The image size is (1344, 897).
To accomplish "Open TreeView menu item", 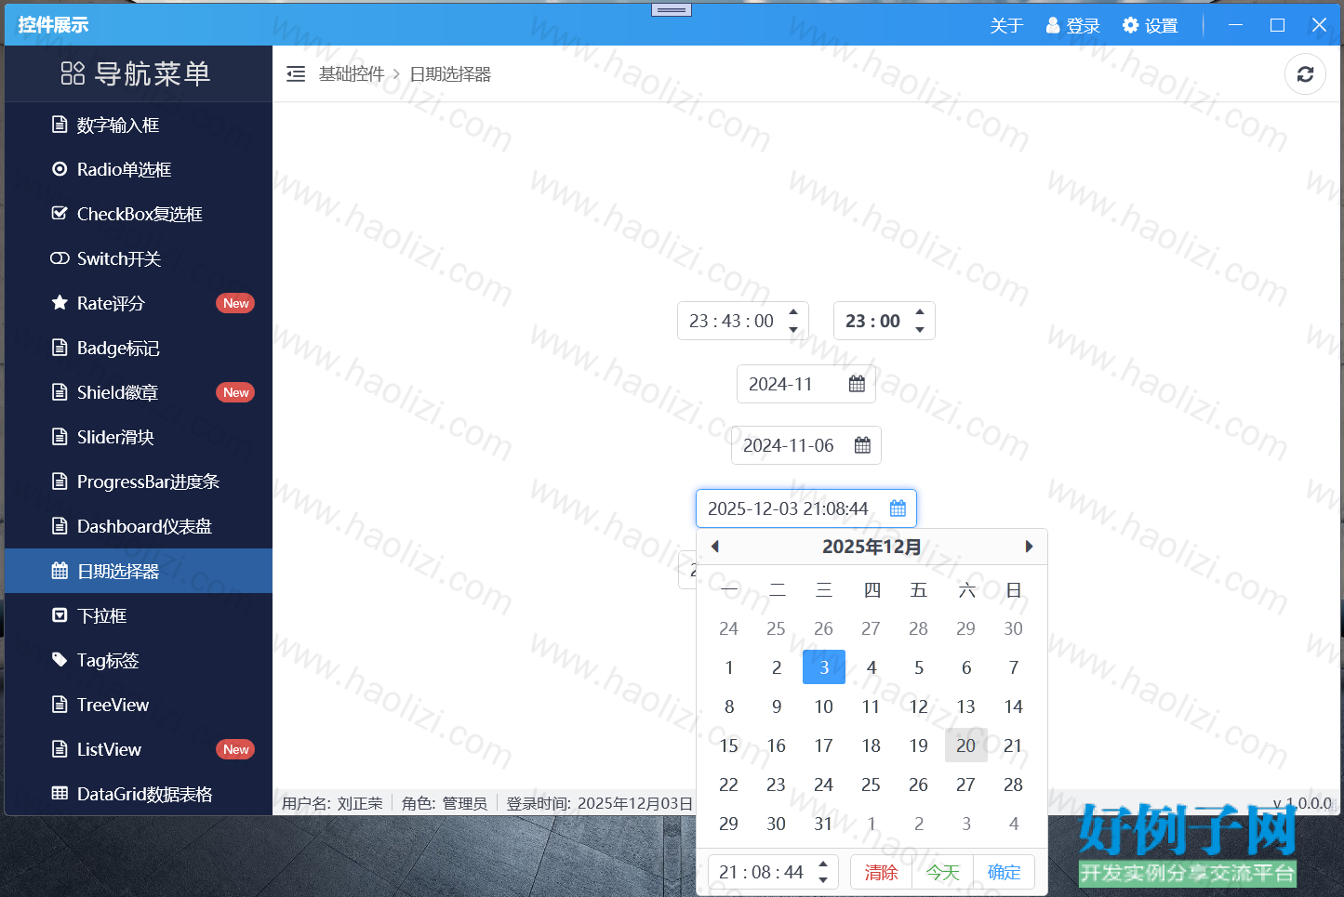I will (139, 705).
